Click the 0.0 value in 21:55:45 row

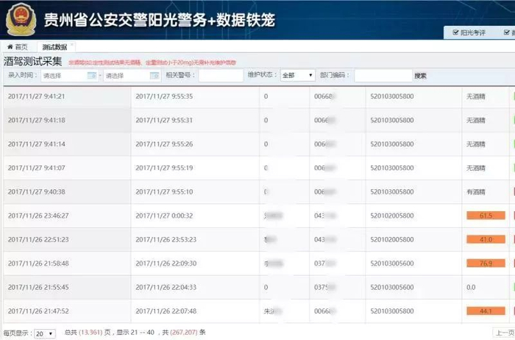(471, 287)
